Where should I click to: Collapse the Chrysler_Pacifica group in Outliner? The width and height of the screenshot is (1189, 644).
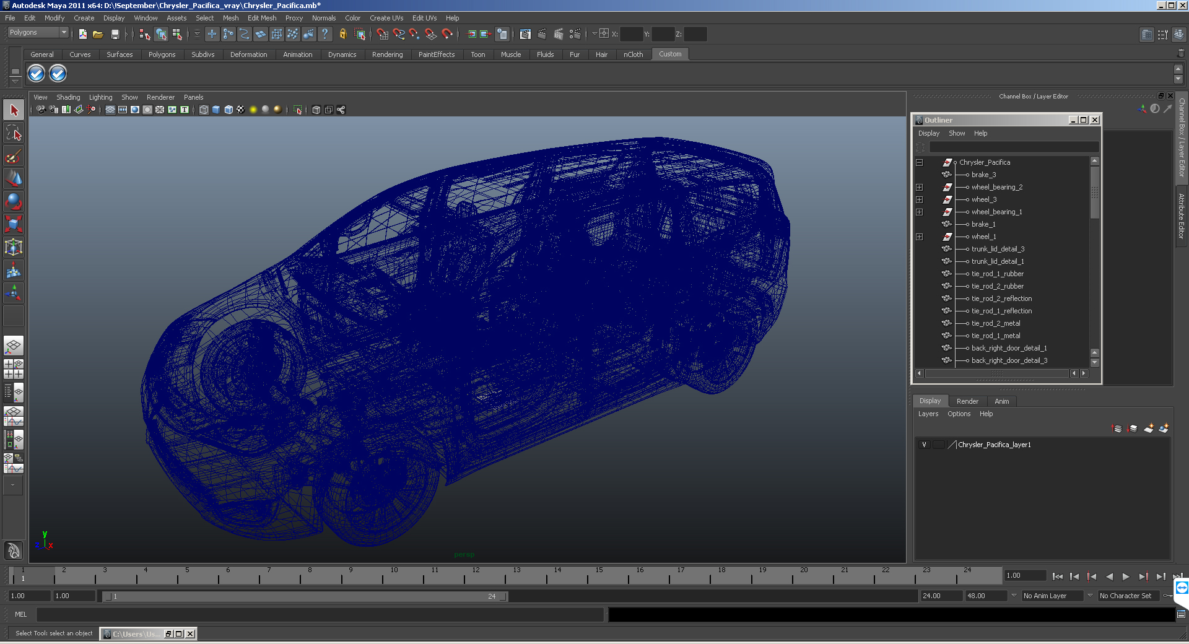pyautogui.click(x=920, y=162)
